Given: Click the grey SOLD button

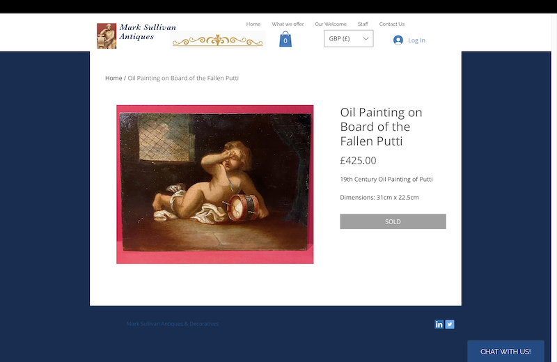Looking at the screenshot, I should click(x=393, y=221).
